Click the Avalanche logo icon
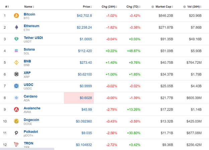209x150 pixels. 16,110
